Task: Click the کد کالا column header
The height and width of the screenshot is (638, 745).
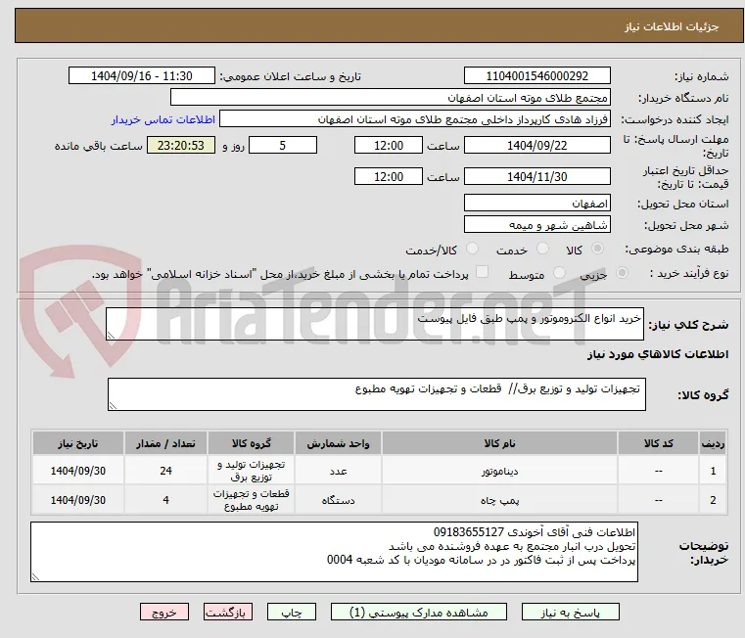Action: 658,443
